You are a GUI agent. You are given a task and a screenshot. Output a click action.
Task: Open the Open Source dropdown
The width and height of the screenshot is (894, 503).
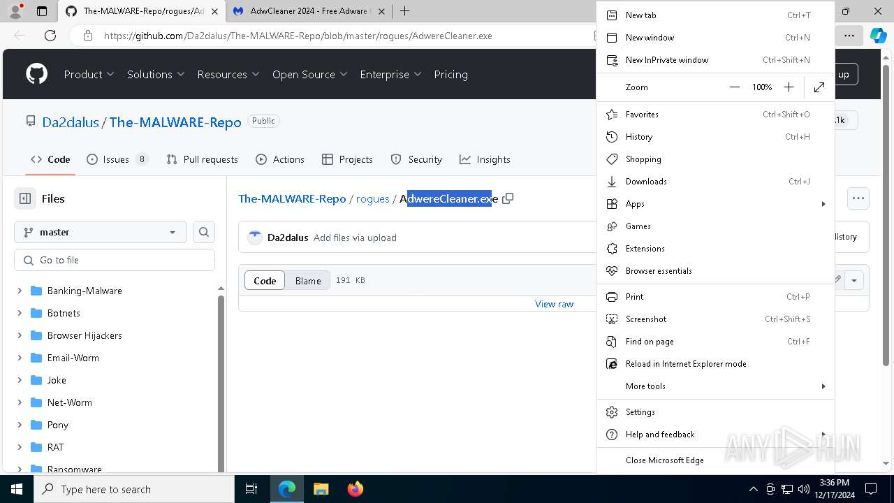310,74
